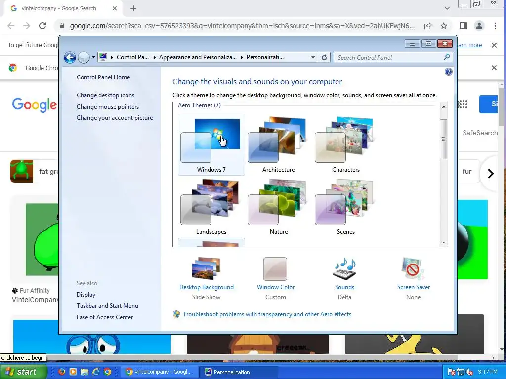Open Chrome profile avatar icon
Viewport: 506px width, 379px height.
tap(479, 26)
